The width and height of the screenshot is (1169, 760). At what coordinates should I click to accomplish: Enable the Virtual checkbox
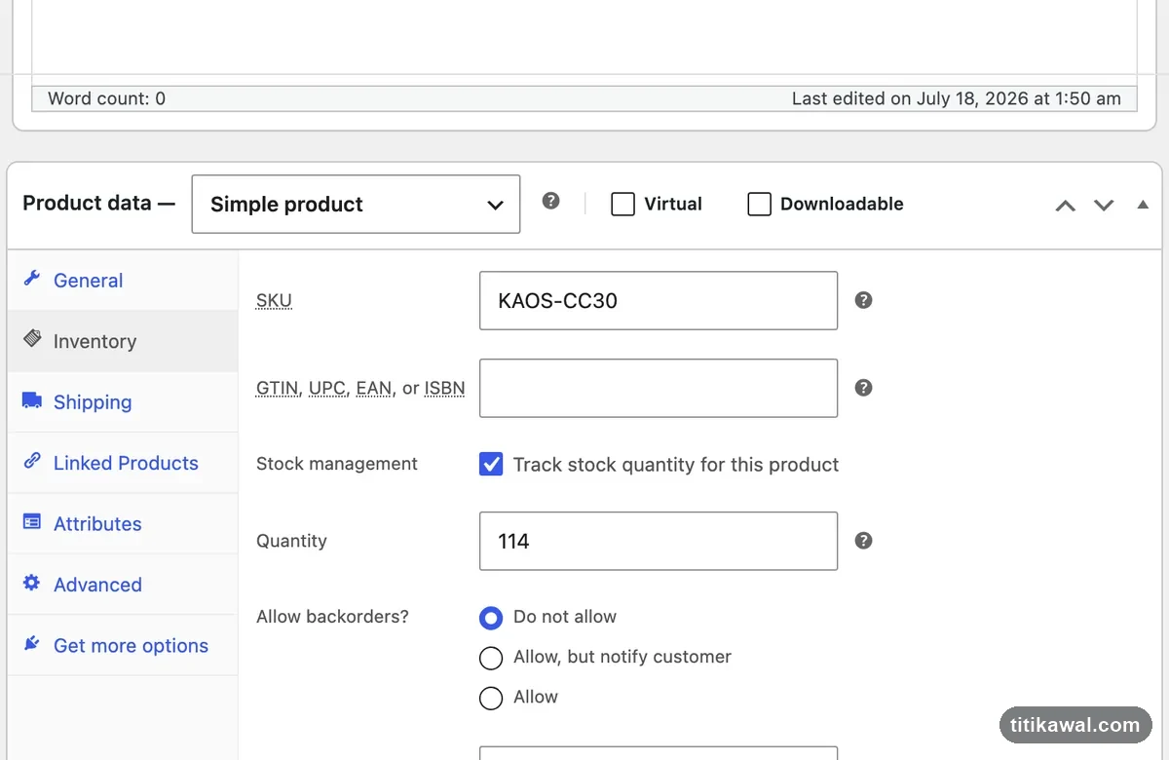[x=622, y=204]
